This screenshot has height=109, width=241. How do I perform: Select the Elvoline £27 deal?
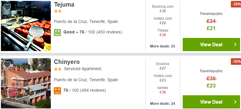pyautogui.click(x=163, y=66)
